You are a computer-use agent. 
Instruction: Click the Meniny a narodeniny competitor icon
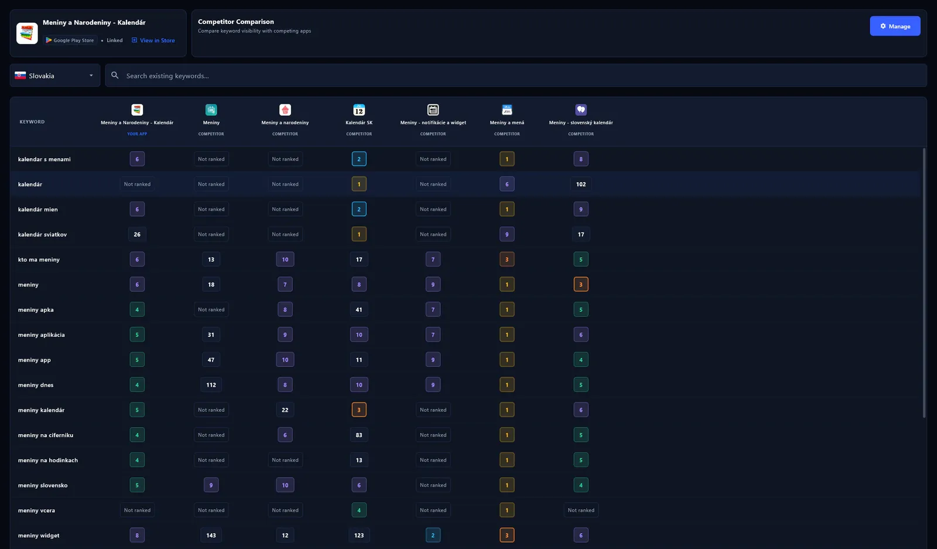pos(285,110)
